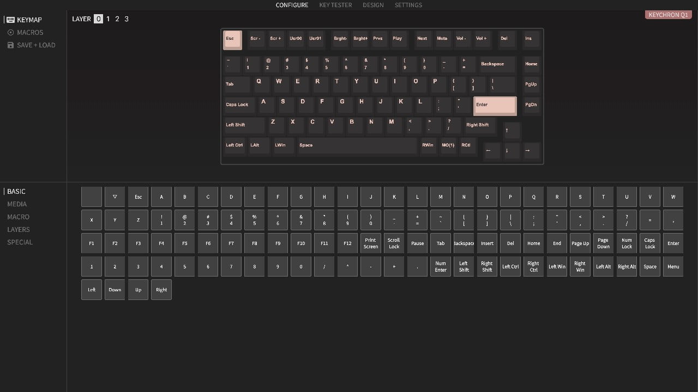Select the Keymap sidebar item

coord(28,20)
